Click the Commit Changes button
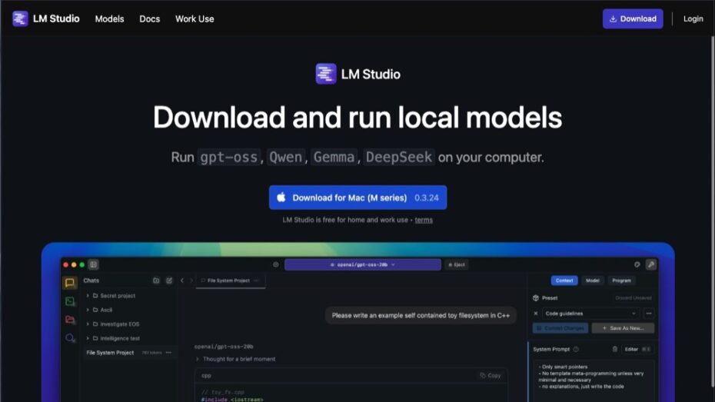The width and height of the screenshot is (715, 402). [x=560, y=328]
